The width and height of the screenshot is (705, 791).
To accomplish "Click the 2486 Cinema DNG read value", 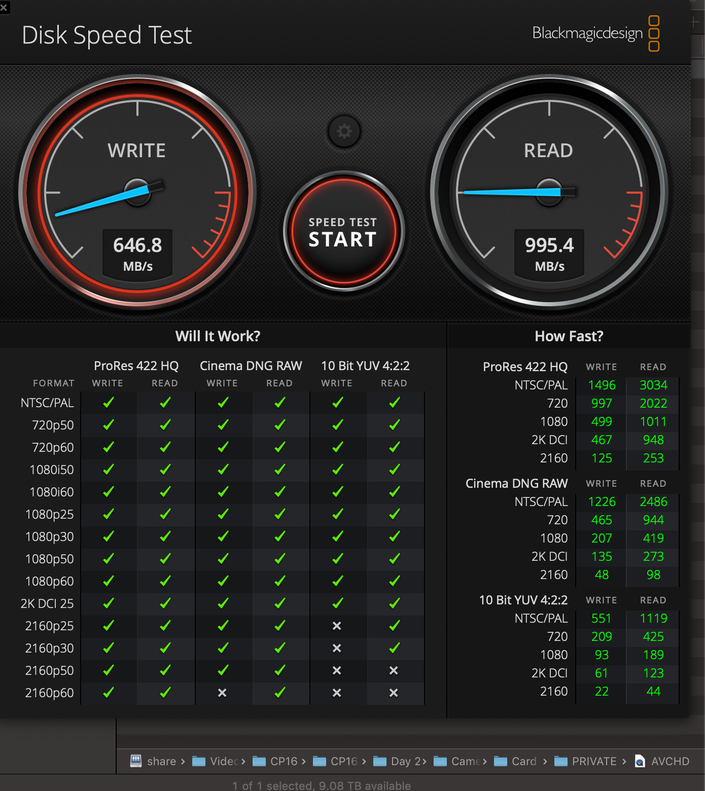I will click(x=653, y=502).
